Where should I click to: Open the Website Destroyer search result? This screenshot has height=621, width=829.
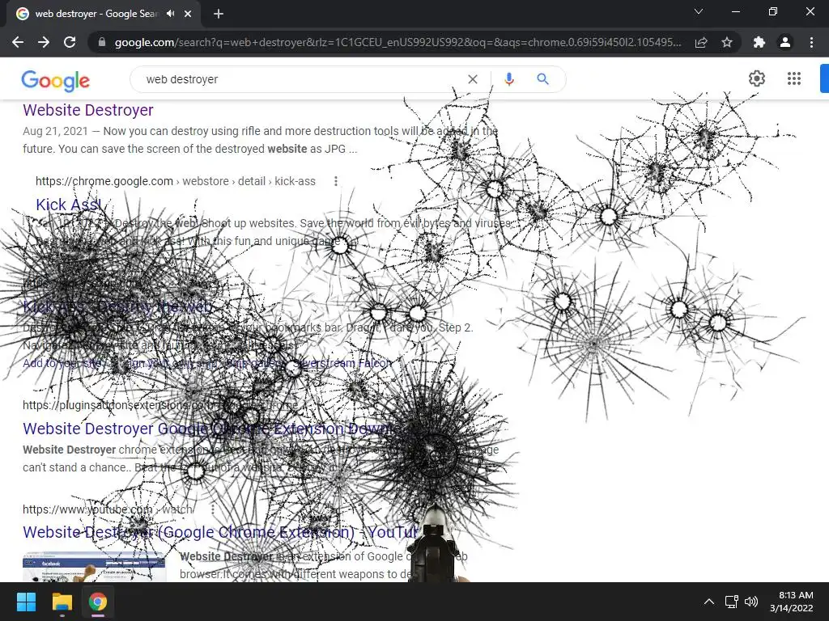click(x=87, y=110)
